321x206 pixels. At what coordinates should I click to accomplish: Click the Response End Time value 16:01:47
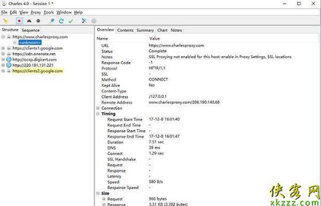point(164,136)
